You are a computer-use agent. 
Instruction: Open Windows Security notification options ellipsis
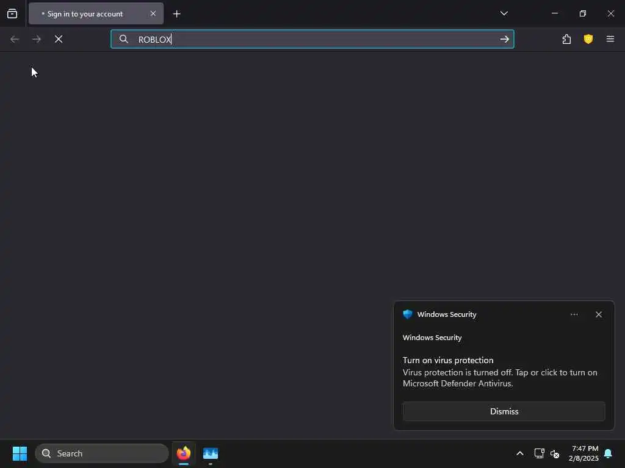(x=574, y=314)
